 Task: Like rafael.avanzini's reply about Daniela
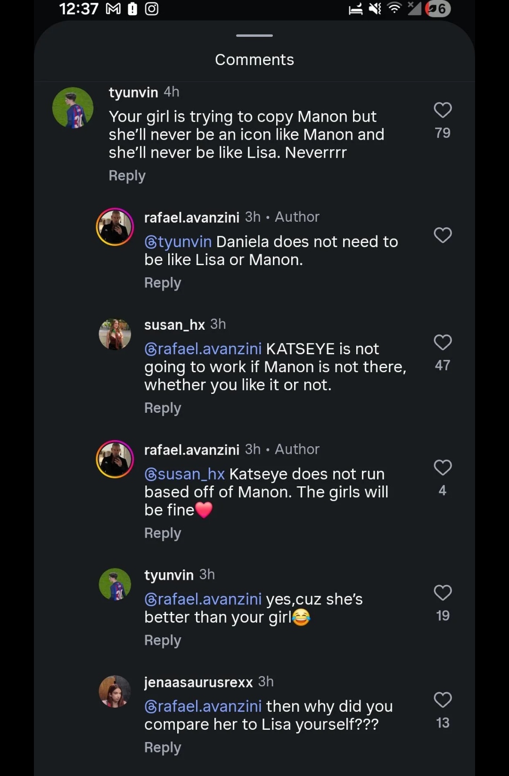443,235
